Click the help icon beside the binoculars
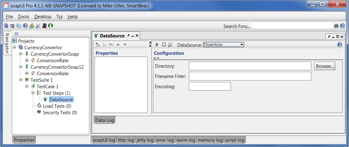The height and width of the screenshot is (147, 349). click(343, 26)
